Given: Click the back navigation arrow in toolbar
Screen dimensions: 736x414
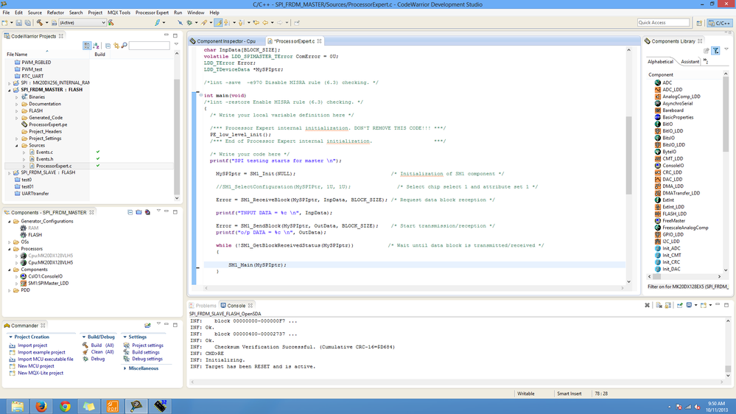Looking at the screenshot, I should tap(265, 23).
